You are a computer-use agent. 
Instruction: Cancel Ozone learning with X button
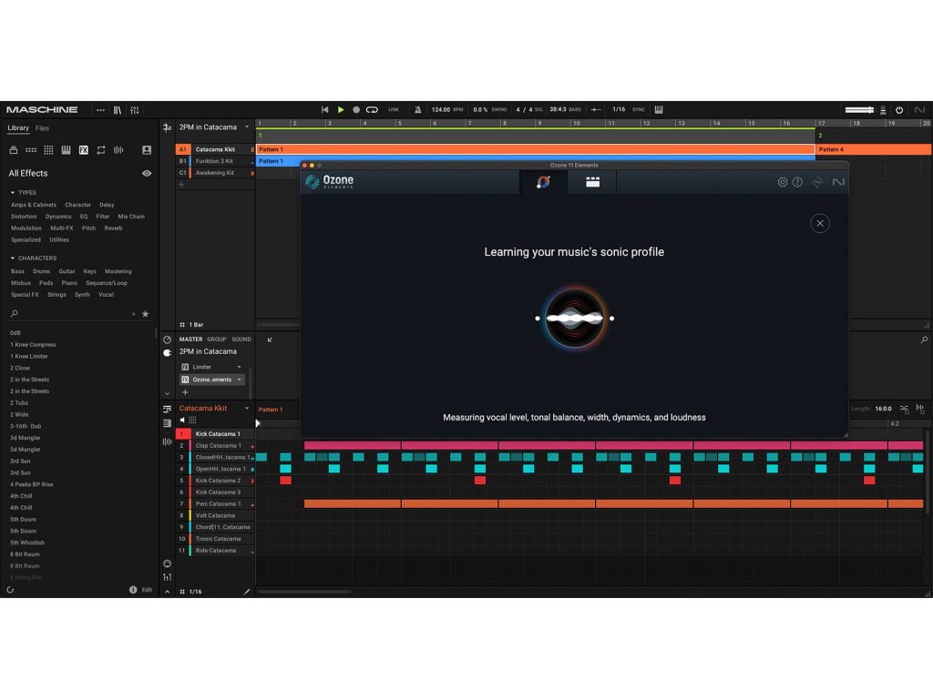820,224
